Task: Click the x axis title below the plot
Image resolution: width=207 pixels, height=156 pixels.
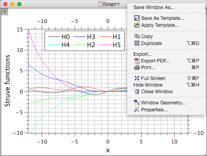Action: coord(108,150)
